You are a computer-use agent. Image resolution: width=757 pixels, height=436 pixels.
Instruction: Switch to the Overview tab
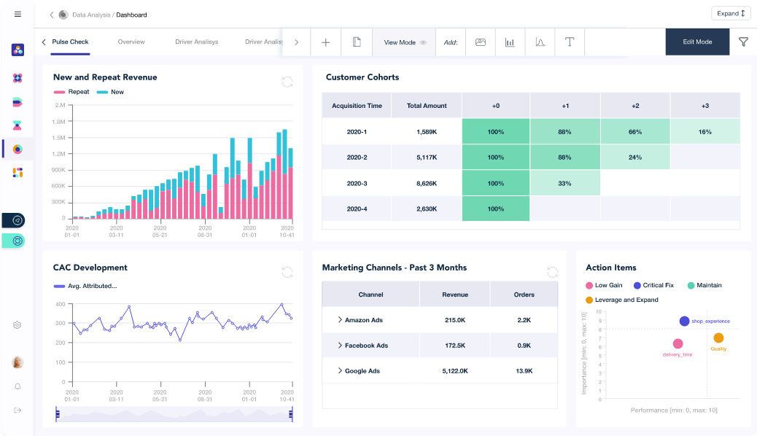[x=131, y=42]
